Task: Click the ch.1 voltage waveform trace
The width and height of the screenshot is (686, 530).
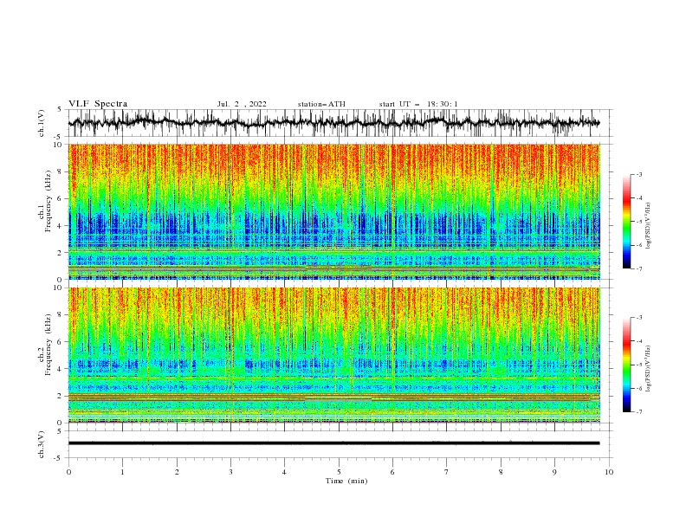Action: coord(333,122)
